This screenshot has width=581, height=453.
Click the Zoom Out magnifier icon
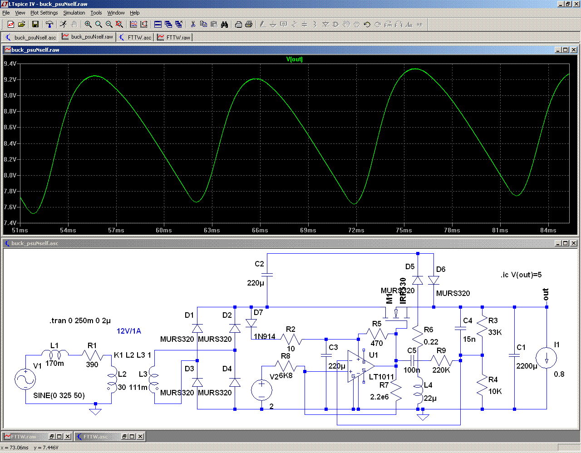coord(109,25)
